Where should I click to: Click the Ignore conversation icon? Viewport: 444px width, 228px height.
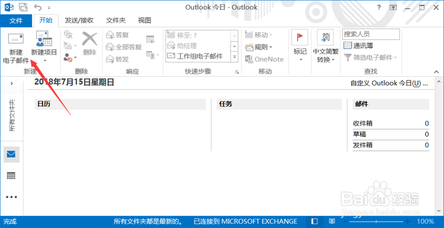[68, 35]
